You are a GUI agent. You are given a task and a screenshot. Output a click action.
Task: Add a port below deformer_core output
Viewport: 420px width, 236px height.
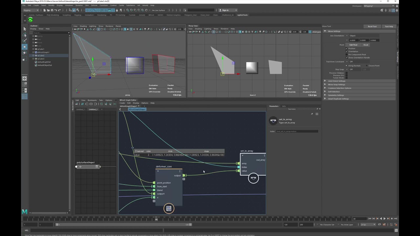(x=184, y=179)
